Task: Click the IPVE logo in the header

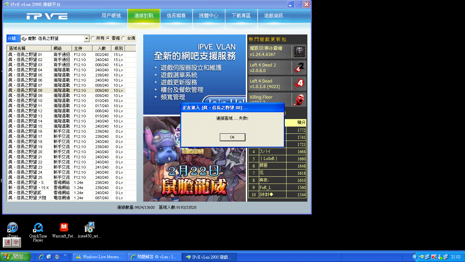Action: (47, 16)
